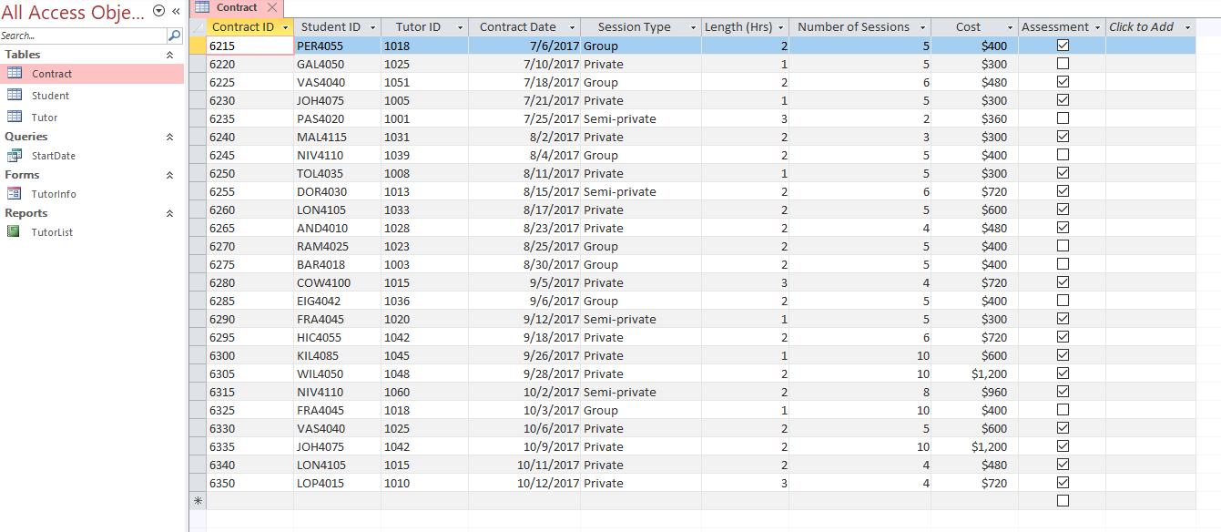Select the Contract document tab

tap(236, 7)
